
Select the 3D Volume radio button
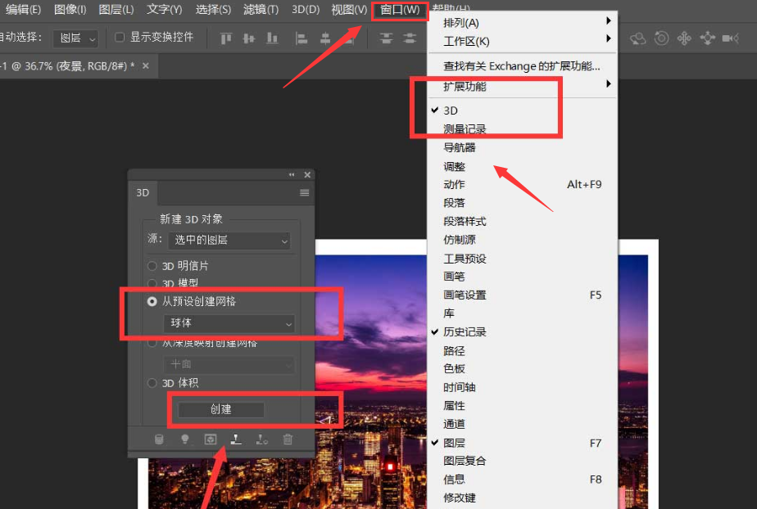tap(152, 382)
